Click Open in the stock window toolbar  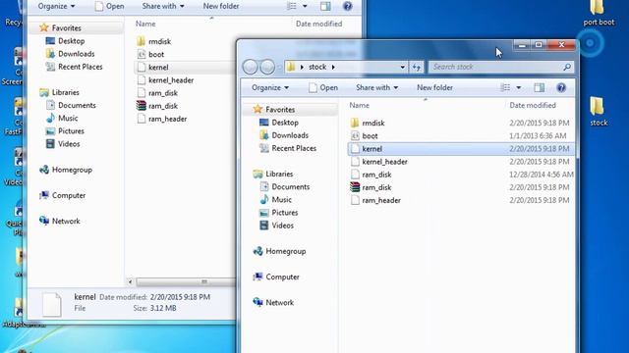pyautogui.click(x=323, y=87)
